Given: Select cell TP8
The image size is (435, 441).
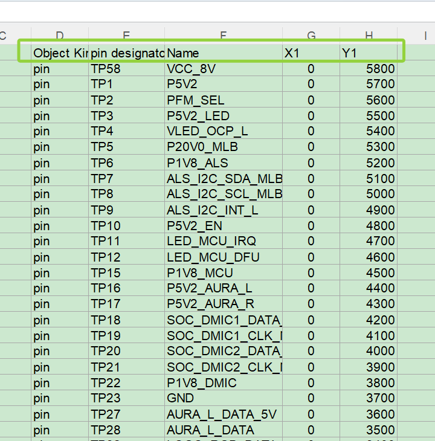Looking at the screenshot, I should click(x=126, y=193).
